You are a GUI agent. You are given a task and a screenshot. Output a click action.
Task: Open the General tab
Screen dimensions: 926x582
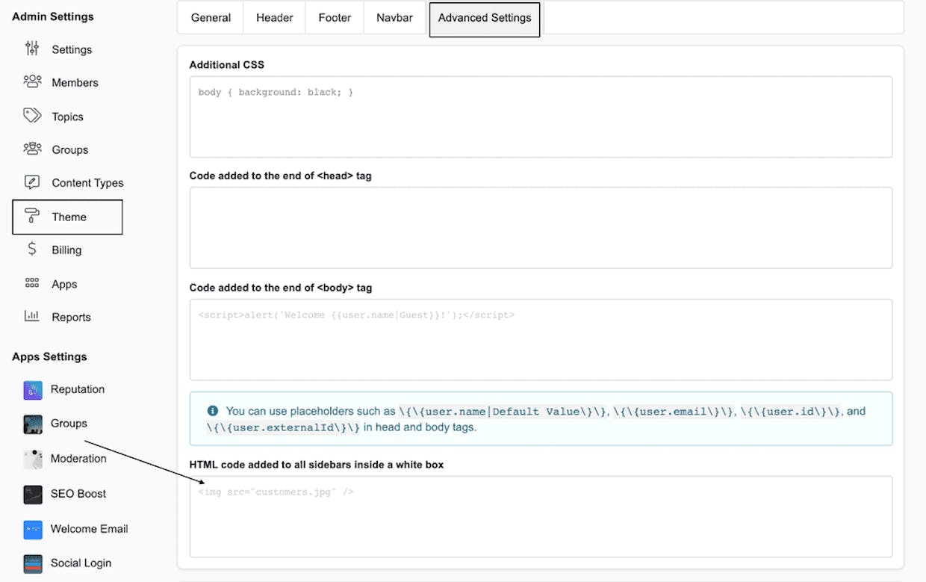pyautogui.click(x=211, y=18)
